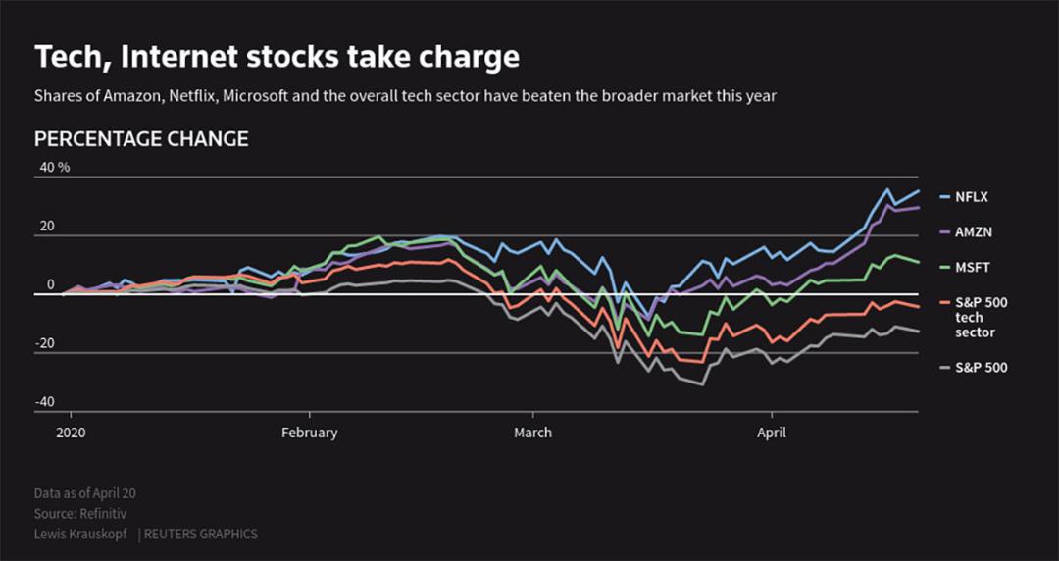Click the MSFT green legend swatch
Screen dimensions: 1059x561
coord(945,268)
